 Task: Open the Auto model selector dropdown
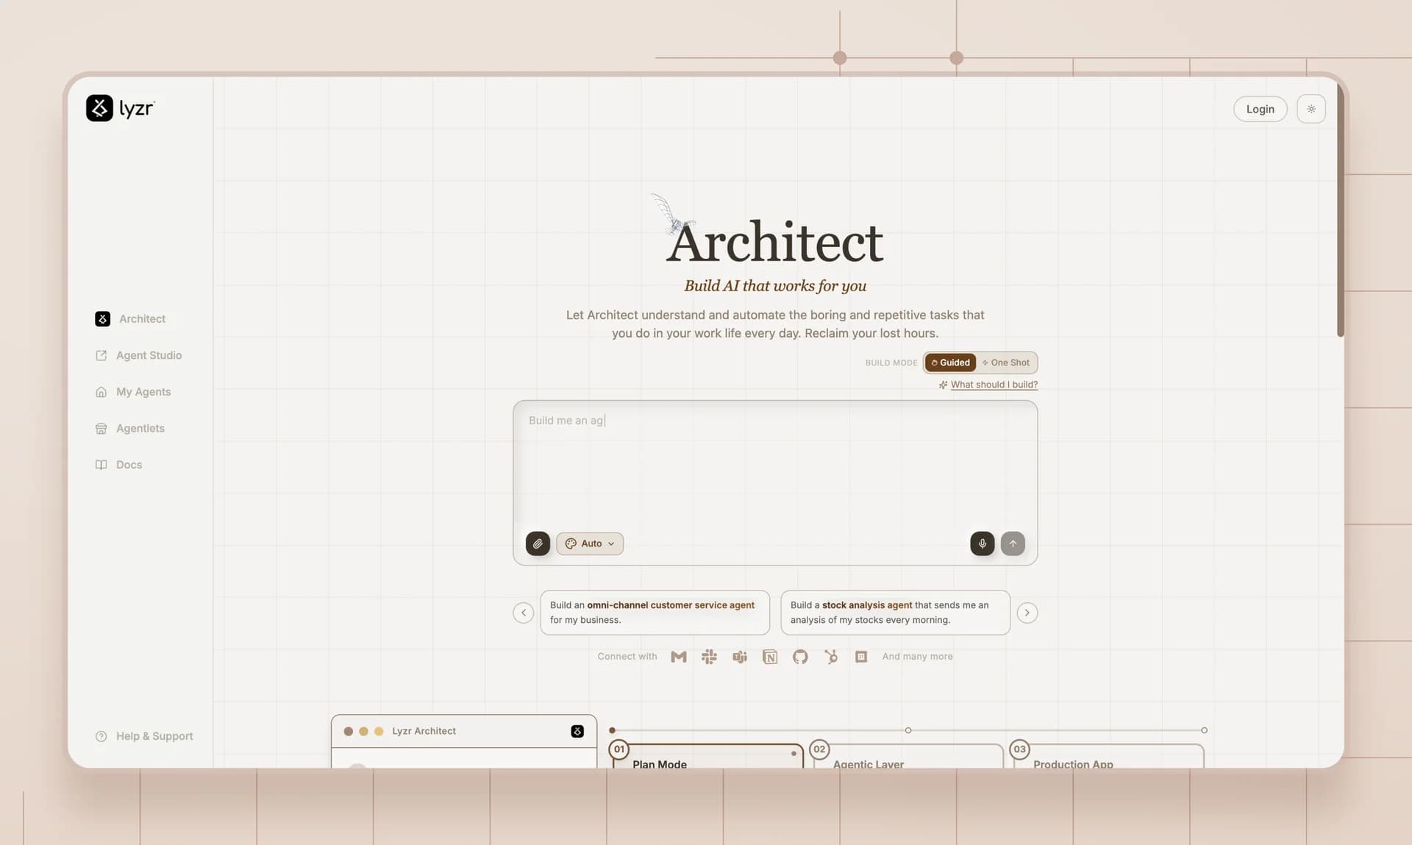(x=589, y=543)
